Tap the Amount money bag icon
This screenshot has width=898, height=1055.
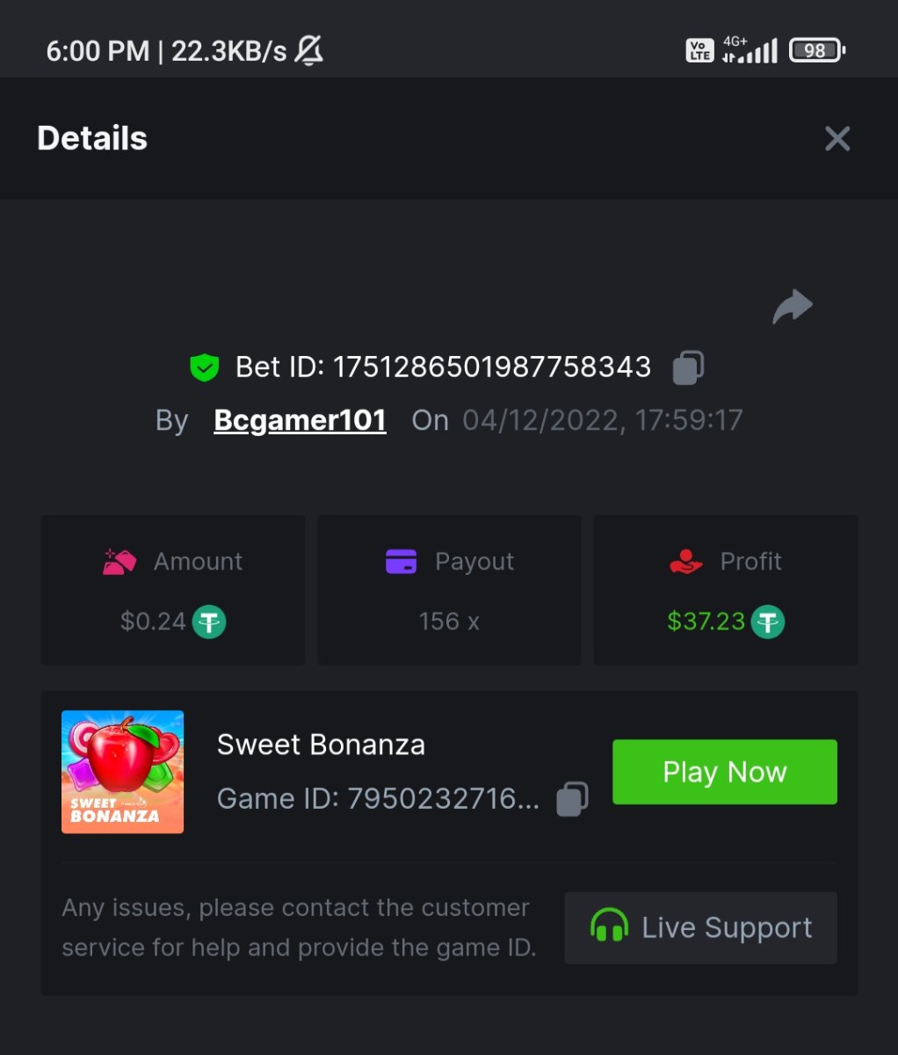click(x=119, y=562)
